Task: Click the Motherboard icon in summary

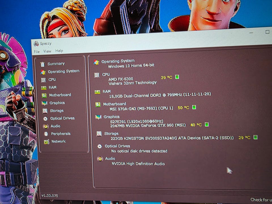Action: [98, 105]
